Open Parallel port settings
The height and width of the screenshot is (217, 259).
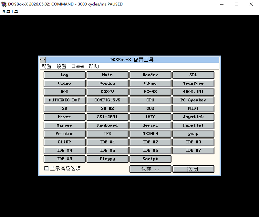pos(193,126)
